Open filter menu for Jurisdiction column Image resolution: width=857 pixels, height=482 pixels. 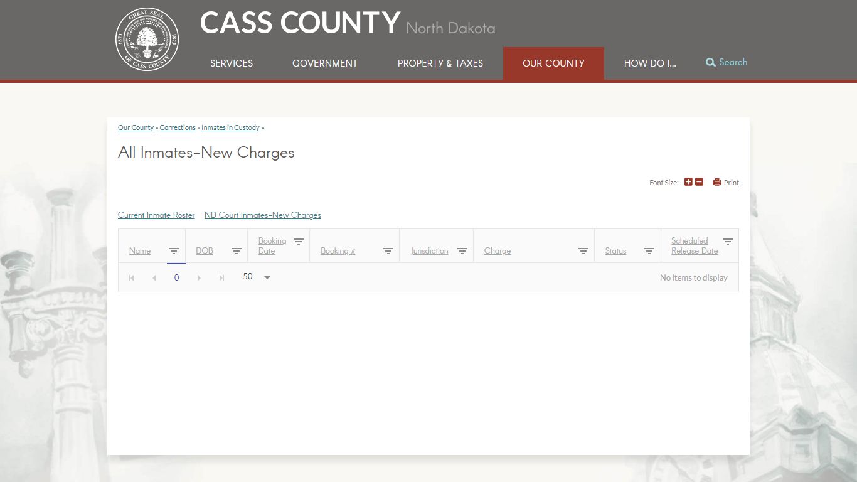point(462,251)
